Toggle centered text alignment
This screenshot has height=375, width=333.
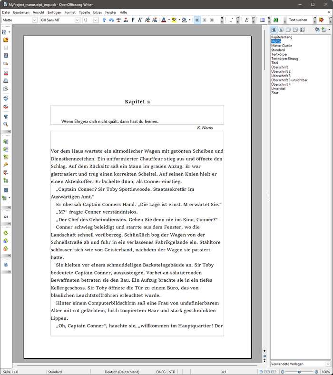tap(205, 20)
